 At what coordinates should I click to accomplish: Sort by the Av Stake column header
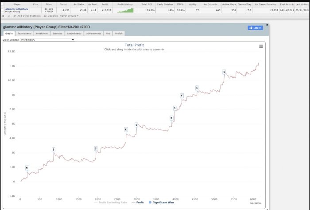click(79, 4)
